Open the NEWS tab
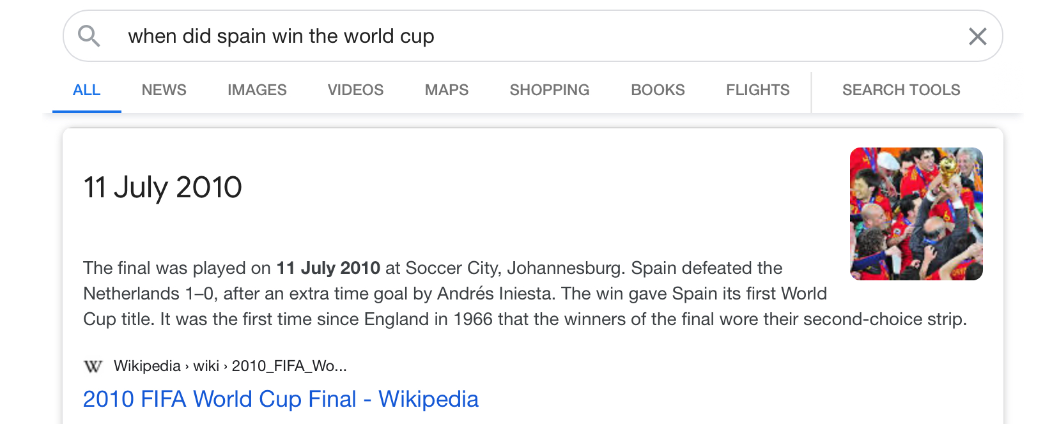This screenshot has width=1059, height=424. click(164, 90)
